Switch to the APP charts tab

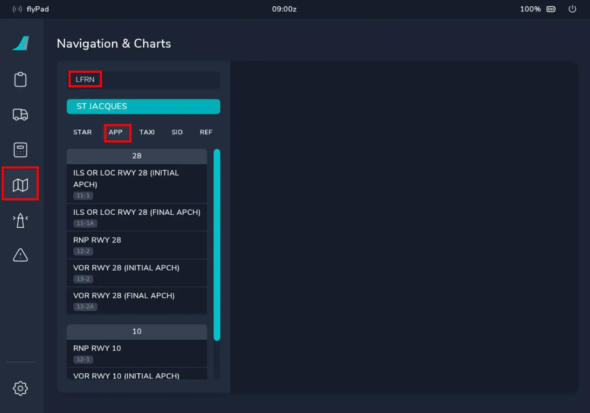115,132
